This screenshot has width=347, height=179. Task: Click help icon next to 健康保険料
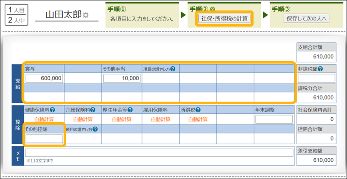(53, 110)
